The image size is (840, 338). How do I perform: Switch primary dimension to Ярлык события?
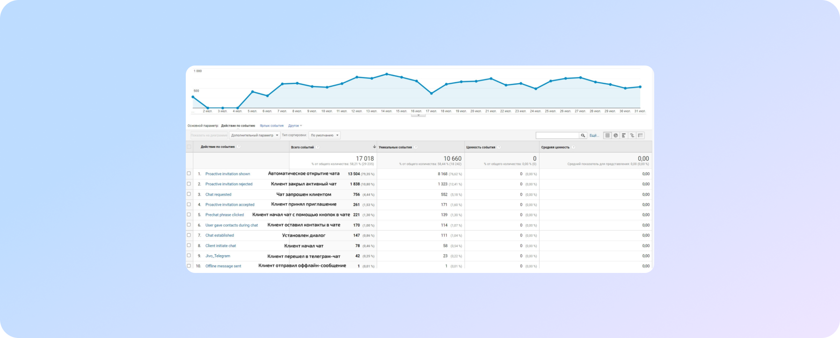(271, 125)
